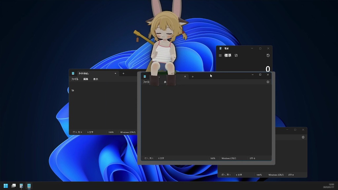Image resolution: width=338 pixels, height=190 pixels.
Task: Open 編集 menu in タイトルなし Notepad
Action: click(85, 79)
